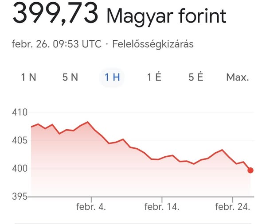Click the chart line's highest peak

(x=88, y=122)
